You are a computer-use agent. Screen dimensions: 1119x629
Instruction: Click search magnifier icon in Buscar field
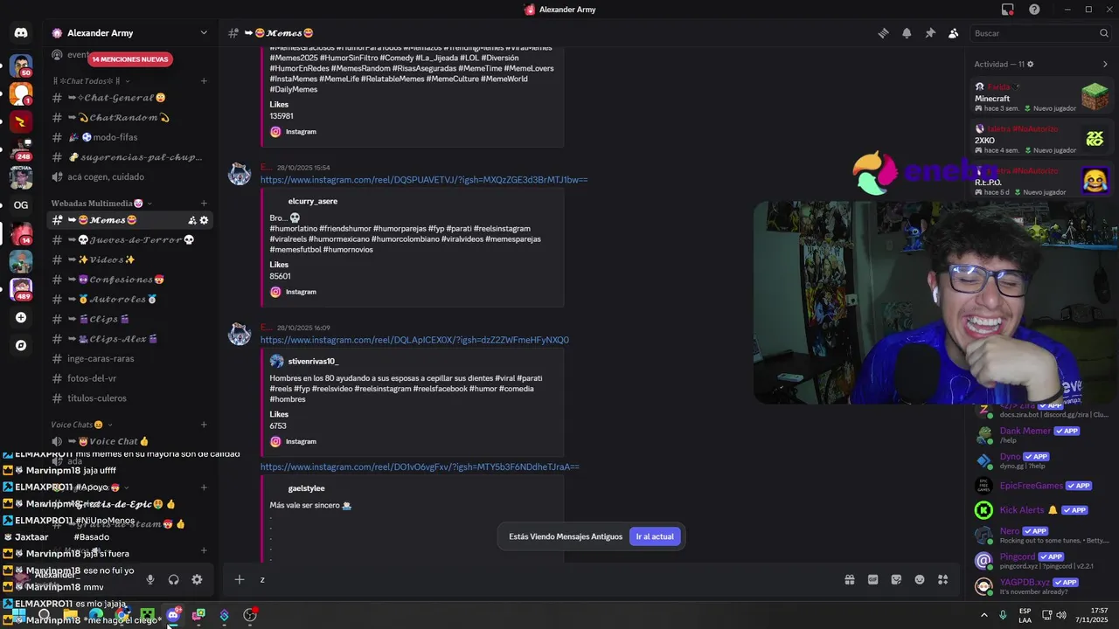tap(1103, 33)
